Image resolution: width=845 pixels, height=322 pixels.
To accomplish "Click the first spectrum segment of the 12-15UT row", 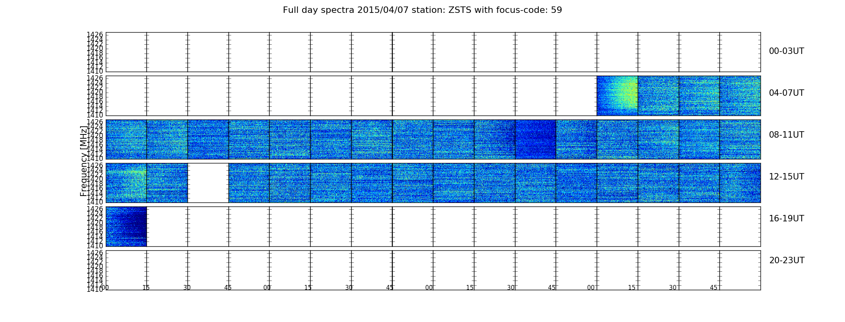I will point(126,183).
